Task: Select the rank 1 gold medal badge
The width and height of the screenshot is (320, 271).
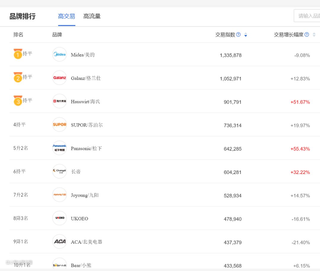Action: coord(18,54)
